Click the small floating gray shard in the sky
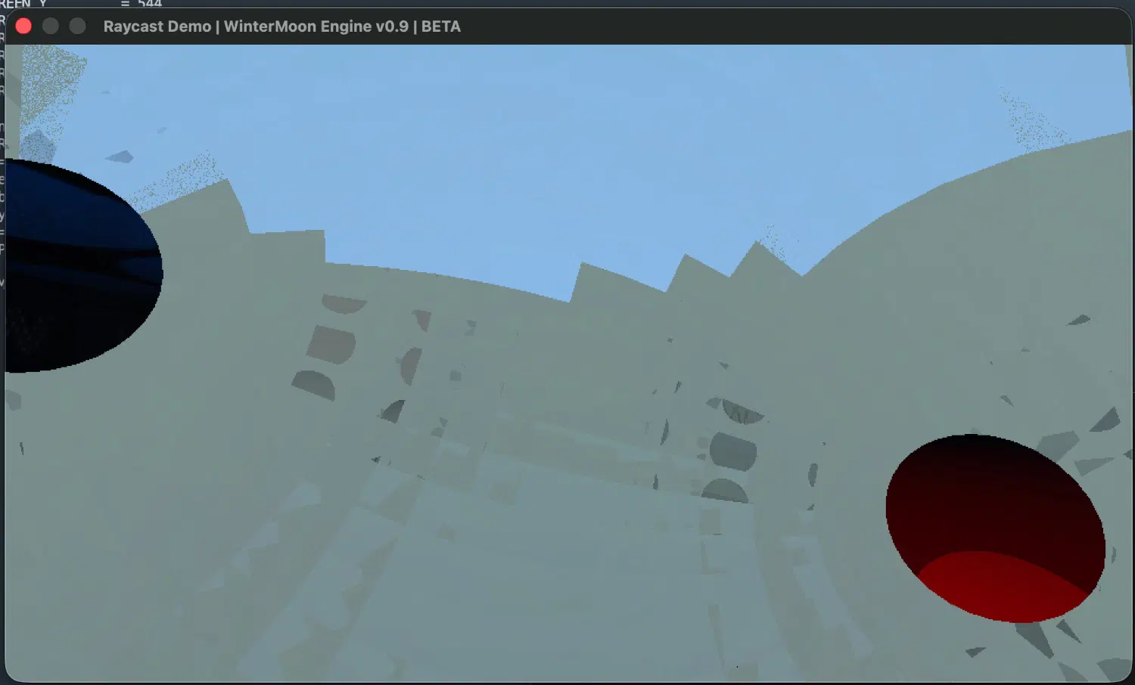1135x685 pixels. tap(120, 157)
